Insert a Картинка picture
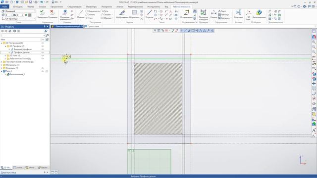This screenshot has height=178, width=317. tap(224, 18)
